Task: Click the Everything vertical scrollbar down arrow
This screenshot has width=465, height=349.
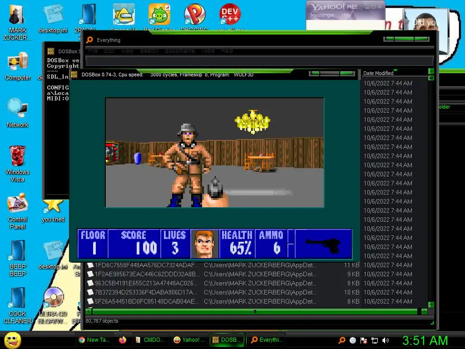Action: (431, 304)
